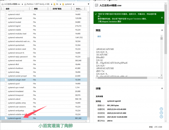Image resolution: width=169 pixels, height=130 pixels.
Task: Click file icon of systemd-logind row
Action: coord(6,26)
